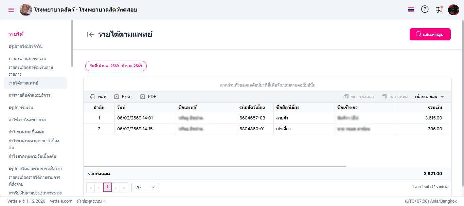Click the date range filter chip
This screenshot has height=206, width=464.
[116, 66]
